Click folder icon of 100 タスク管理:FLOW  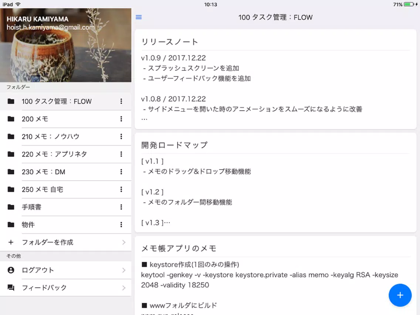point(11,101)
